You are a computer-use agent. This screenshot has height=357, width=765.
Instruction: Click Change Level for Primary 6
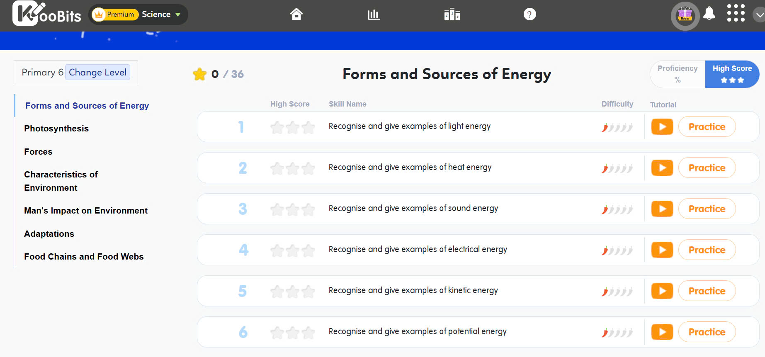(97, 73)
